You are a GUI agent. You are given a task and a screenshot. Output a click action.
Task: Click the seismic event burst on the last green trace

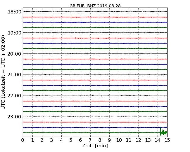(164, 132)
